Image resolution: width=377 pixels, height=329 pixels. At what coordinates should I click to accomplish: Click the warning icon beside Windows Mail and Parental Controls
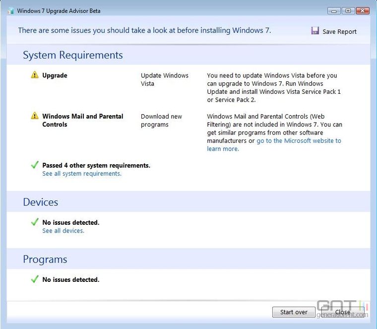(35, 116)
